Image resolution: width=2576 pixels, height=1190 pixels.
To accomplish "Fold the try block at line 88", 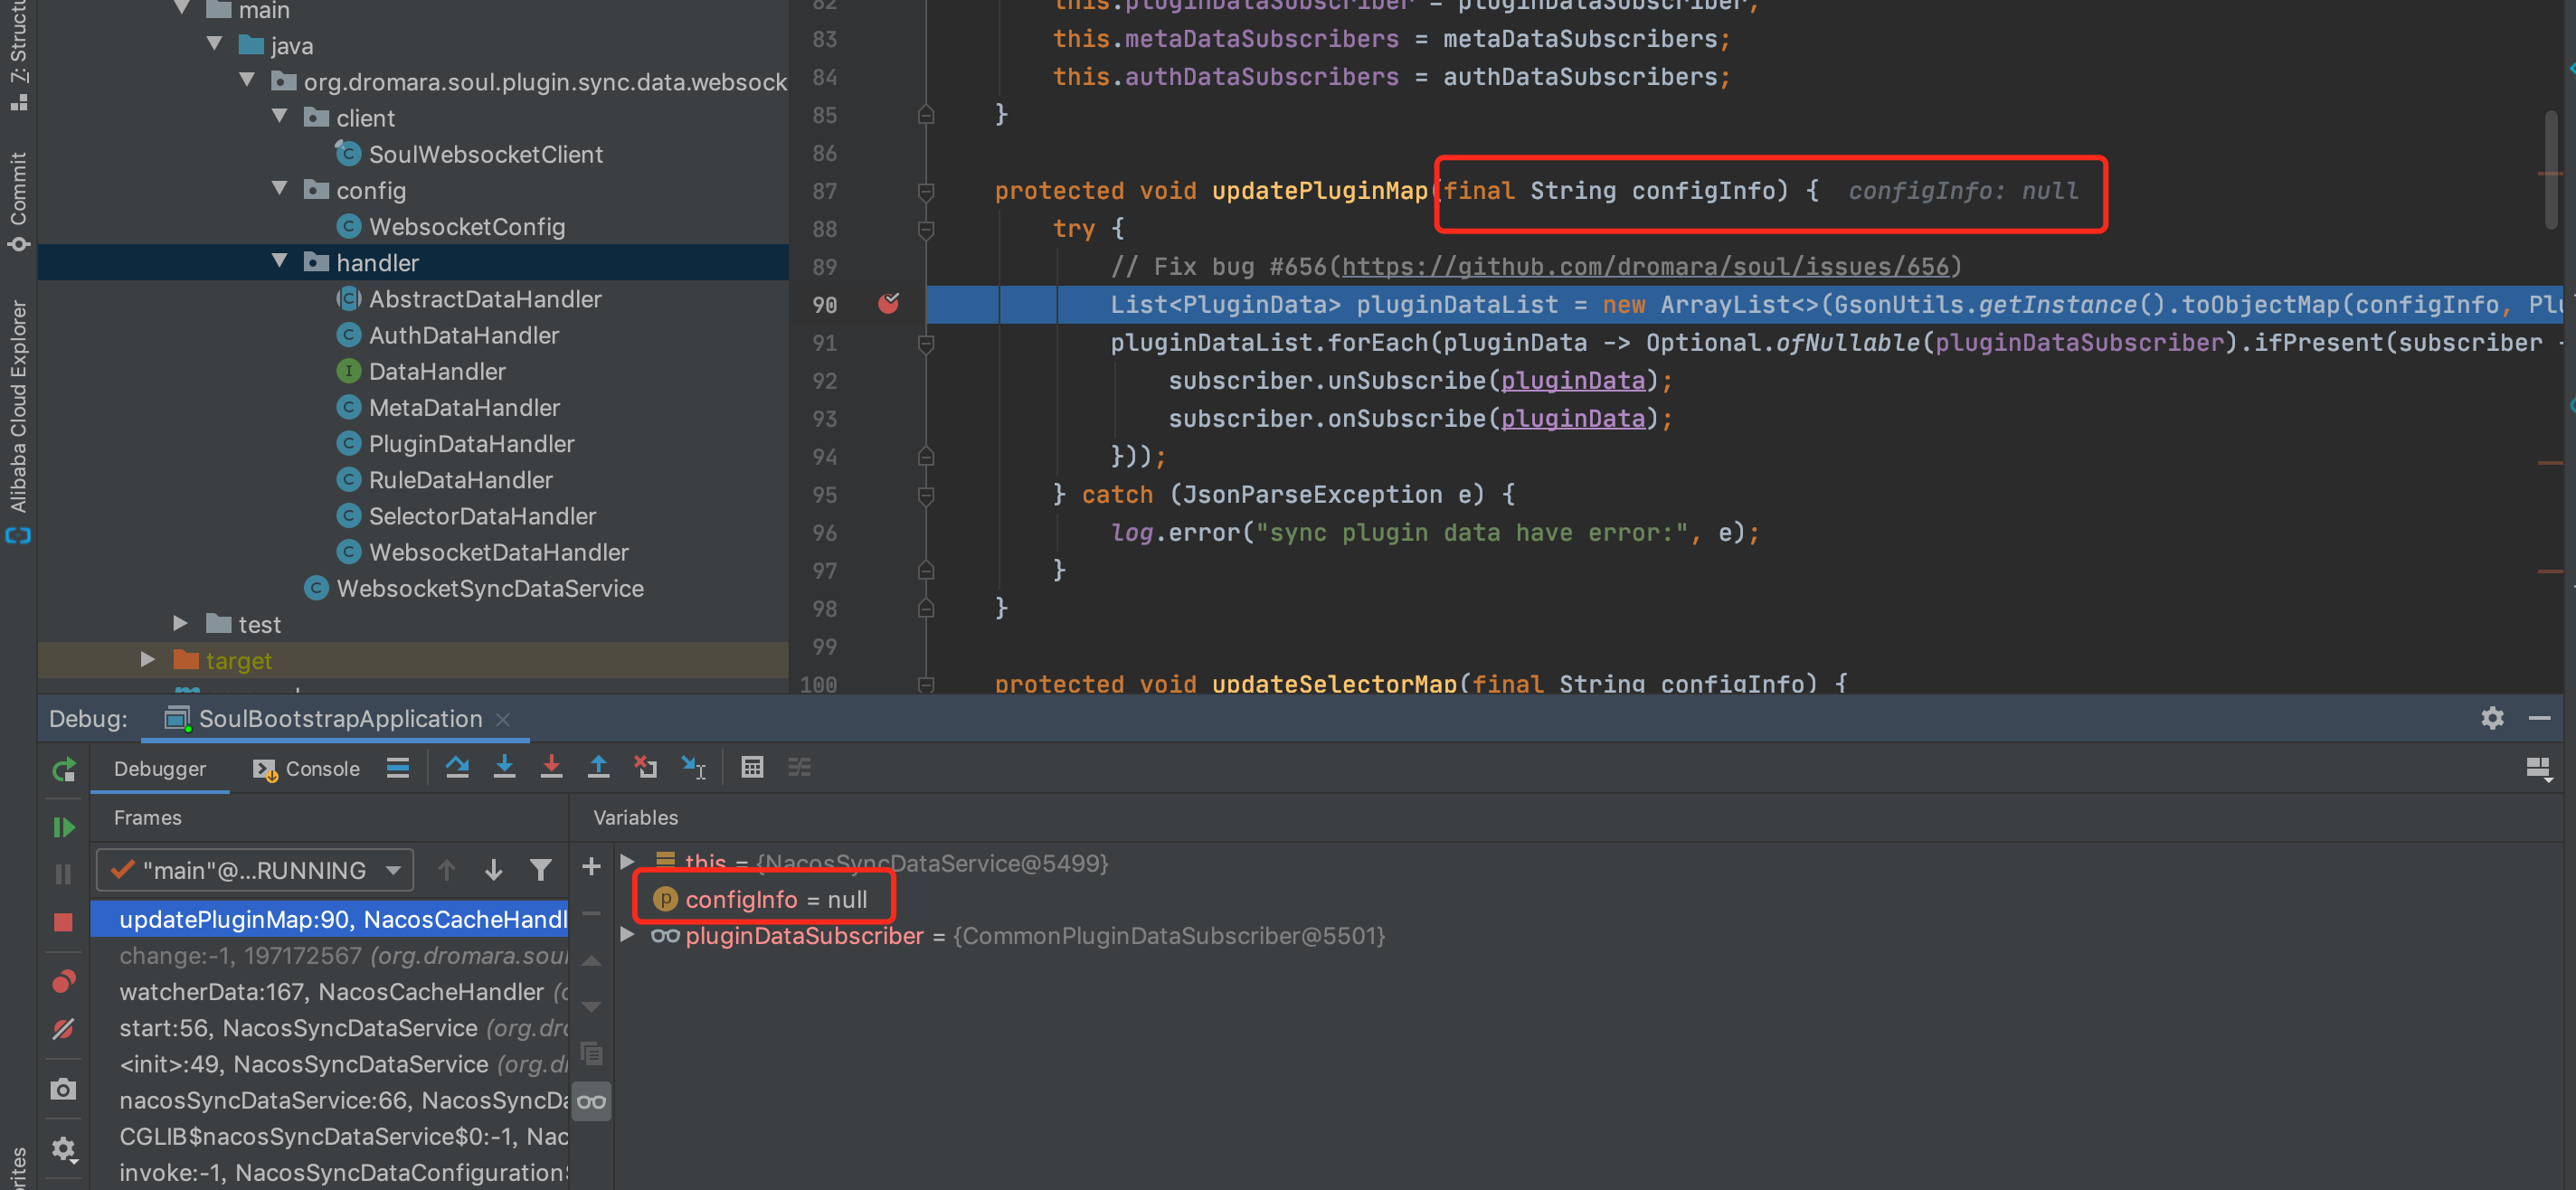I will [x=926, y=229].
